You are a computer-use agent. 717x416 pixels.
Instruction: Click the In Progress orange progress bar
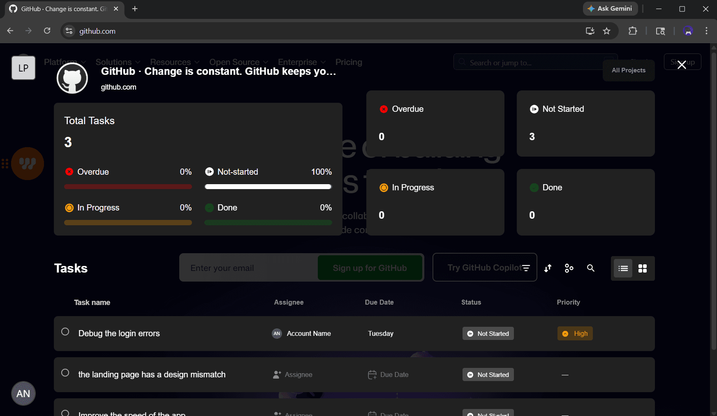(128, 222)
